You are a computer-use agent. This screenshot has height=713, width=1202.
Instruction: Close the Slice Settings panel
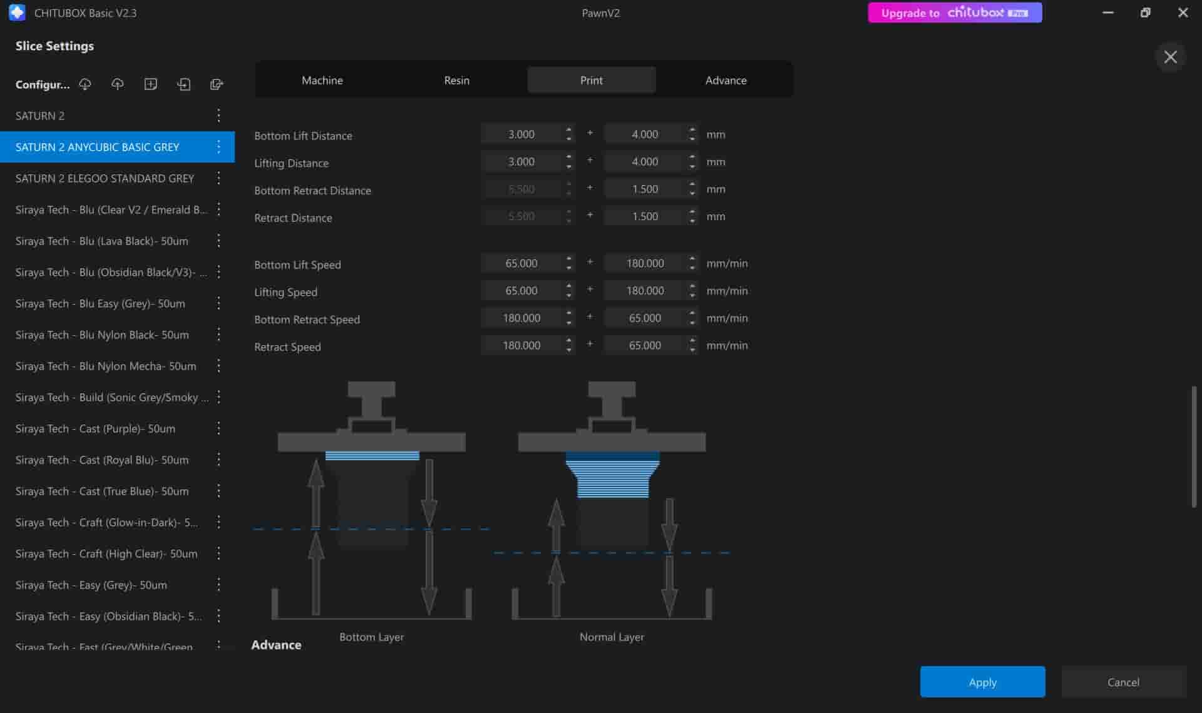[1170, 57]
